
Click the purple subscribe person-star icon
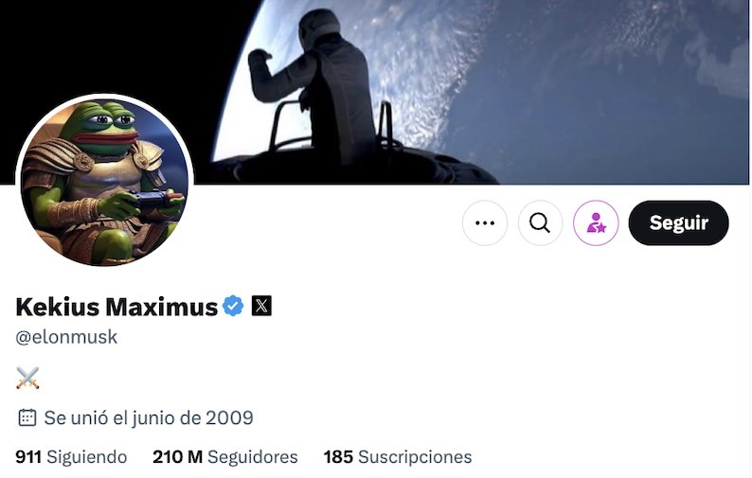[596, 223]
